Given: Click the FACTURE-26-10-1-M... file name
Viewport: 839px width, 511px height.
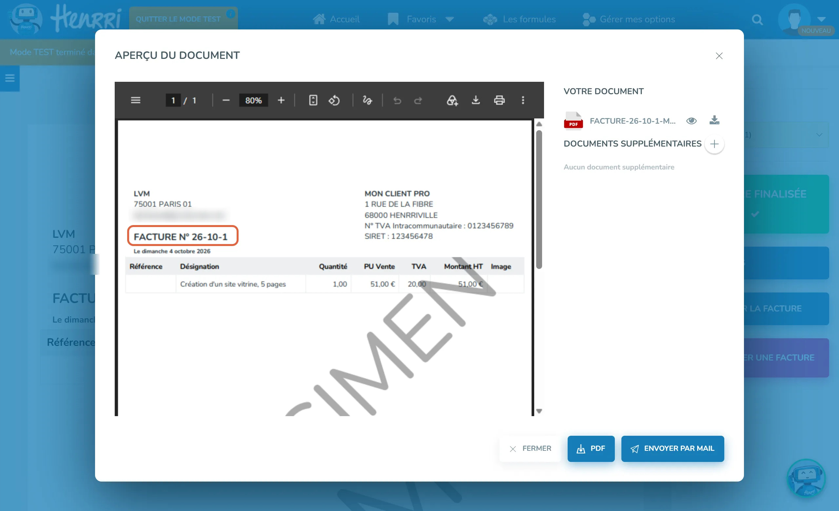Looking at the screenshot, I should pyautogui.click(x=632, y=121).
